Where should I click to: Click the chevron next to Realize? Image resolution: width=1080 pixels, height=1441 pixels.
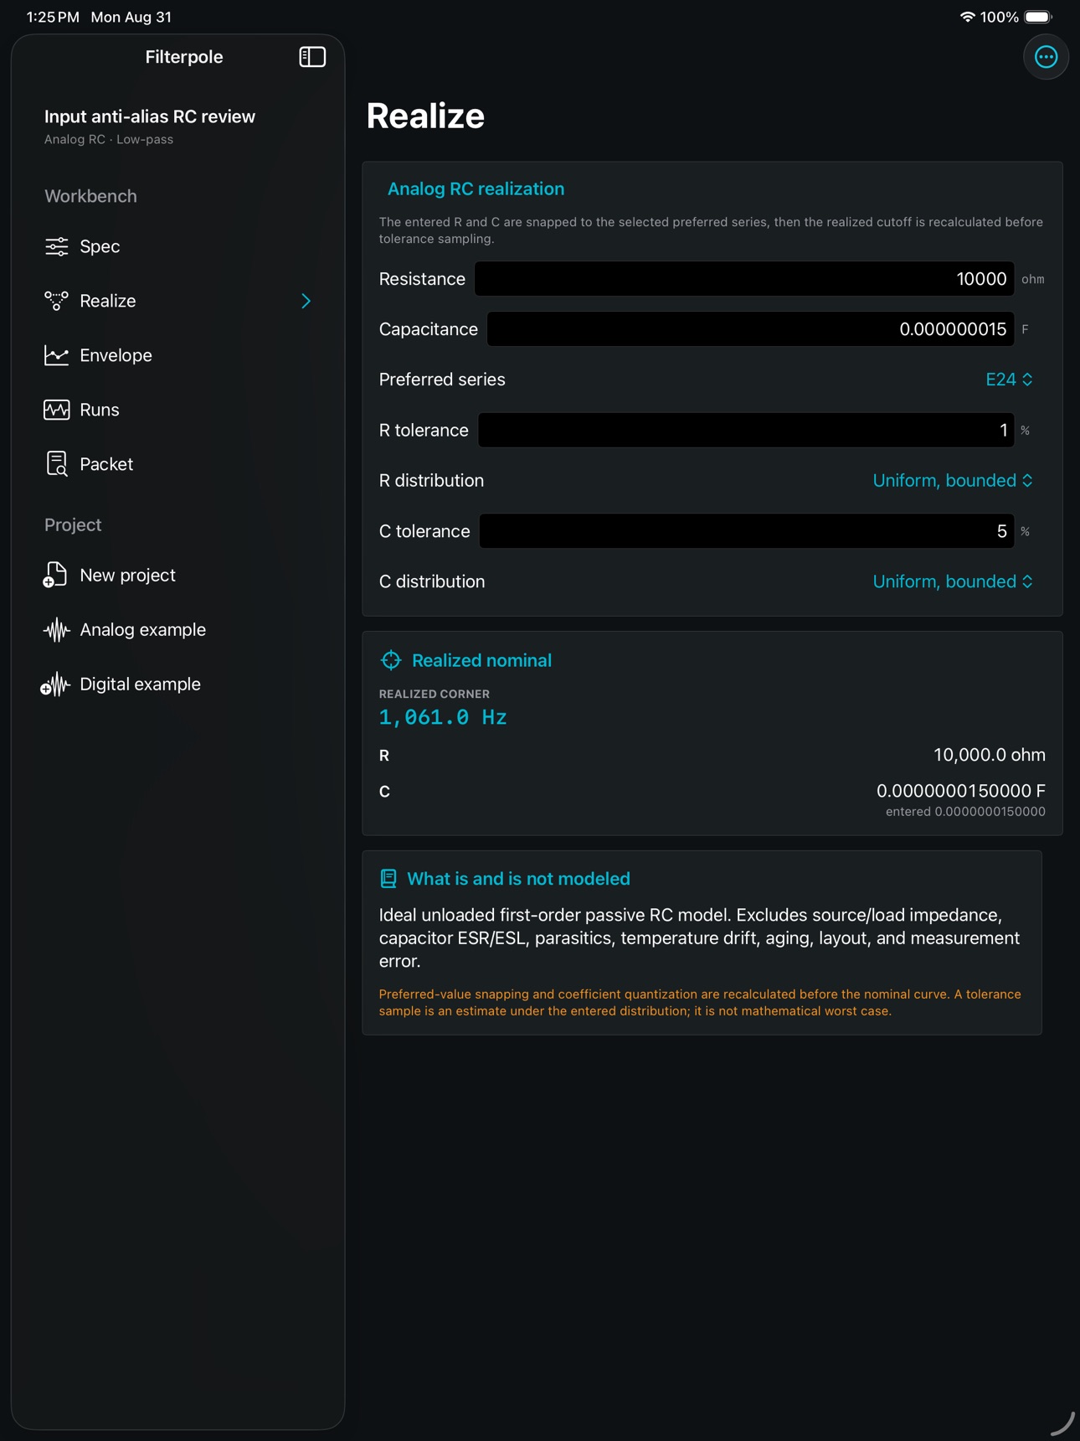click(x=306, y=301)
